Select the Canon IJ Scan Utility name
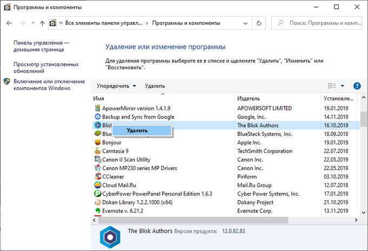Image resolution: width=368 pixels, height=251 pixels. (126, 160)
